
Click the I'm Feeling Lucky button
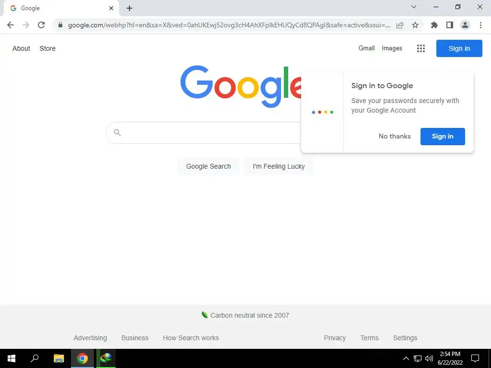[279, 166]
